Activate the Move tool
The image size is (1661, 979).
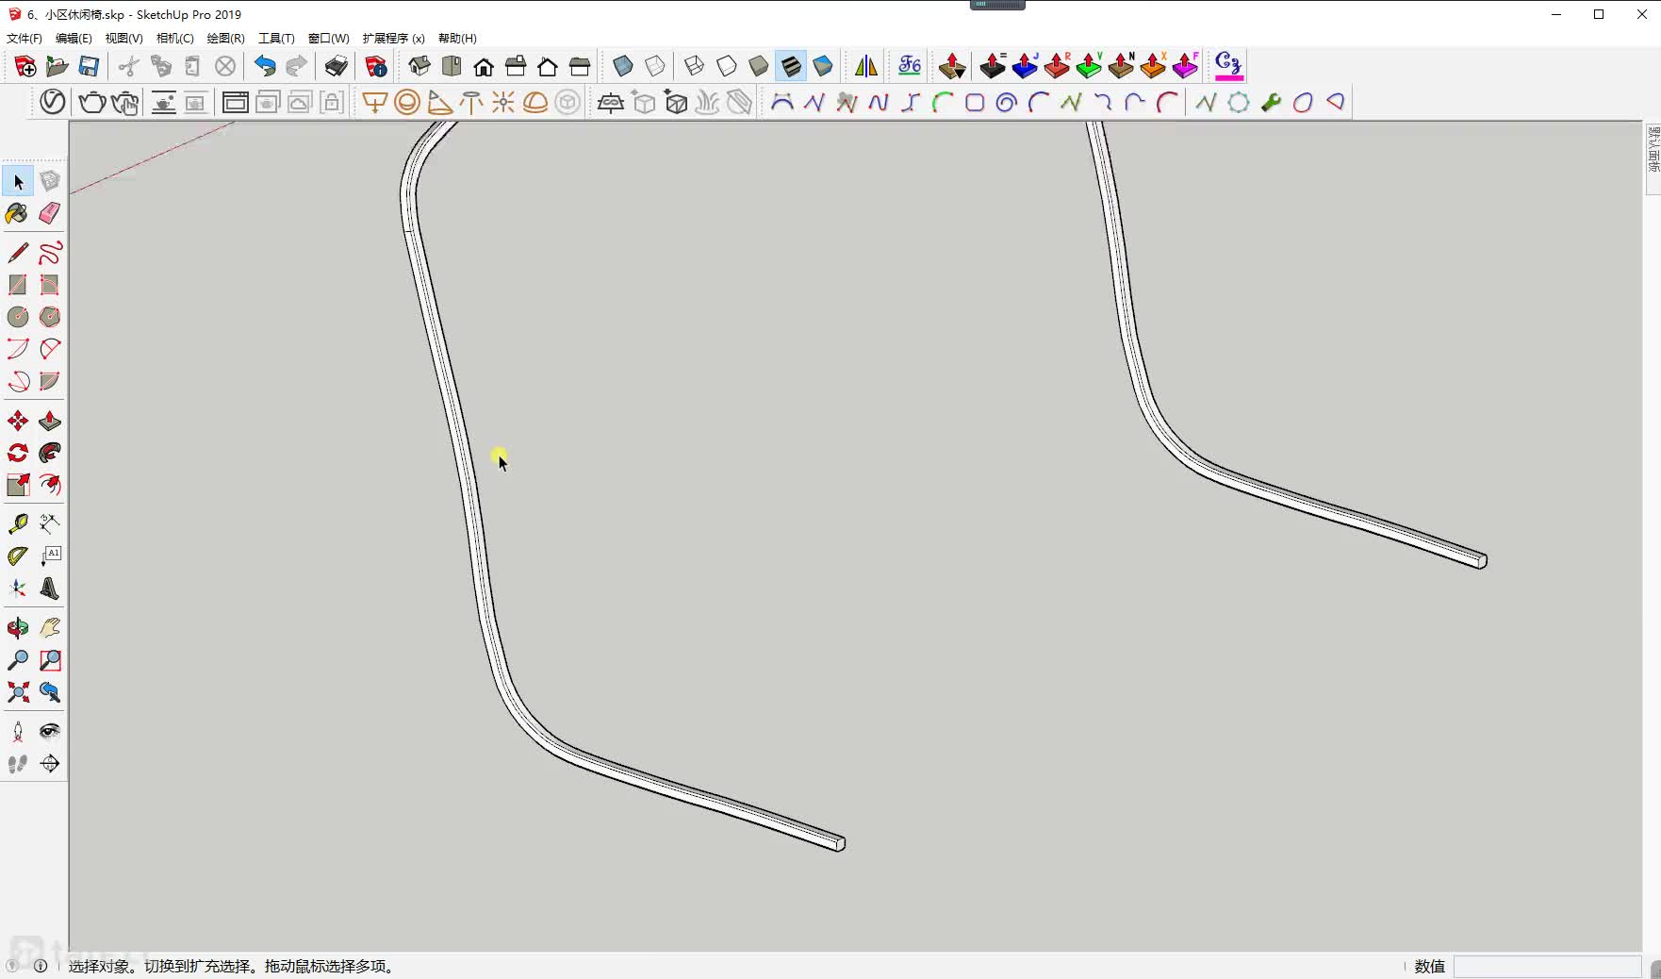[x=18, y=421]
